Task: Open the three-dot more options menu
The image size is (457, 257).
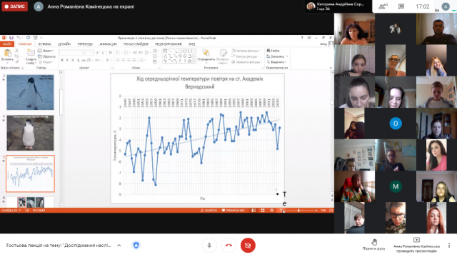Action: click(449, 246)
